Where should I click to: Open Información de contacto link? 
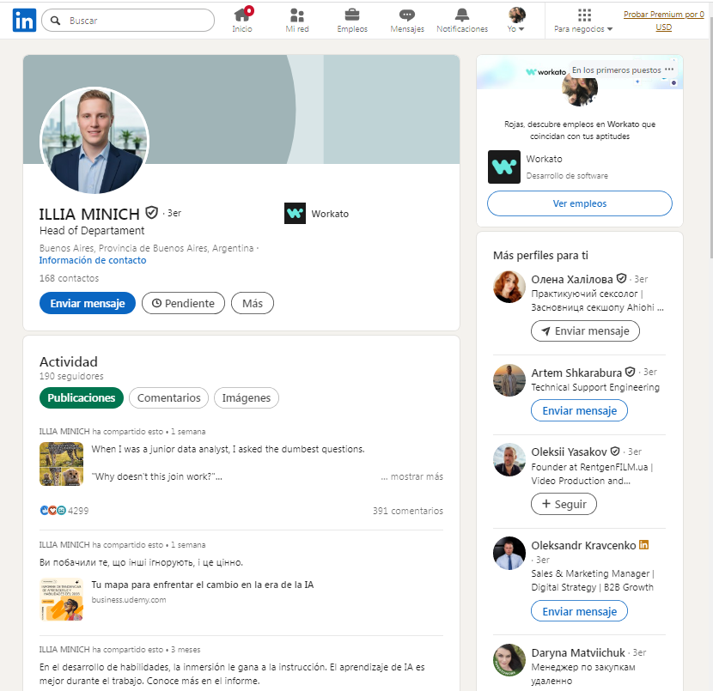(92, 260)
